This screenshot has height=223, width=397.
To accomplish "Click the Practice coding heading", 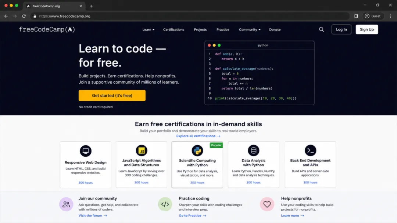I will 194,198.
